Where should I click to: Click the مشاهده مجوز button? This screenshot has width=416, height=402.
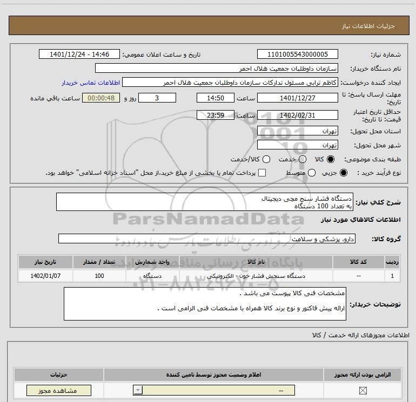point(59,391)
